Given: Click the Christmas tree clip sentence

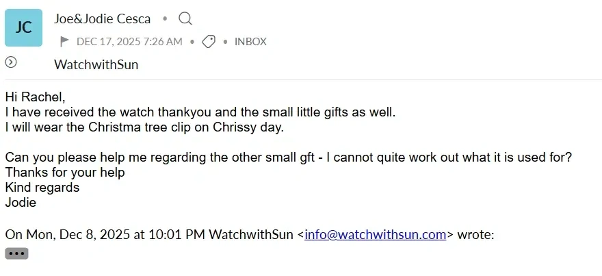Looking at the screenshot, I should [144, 127].
